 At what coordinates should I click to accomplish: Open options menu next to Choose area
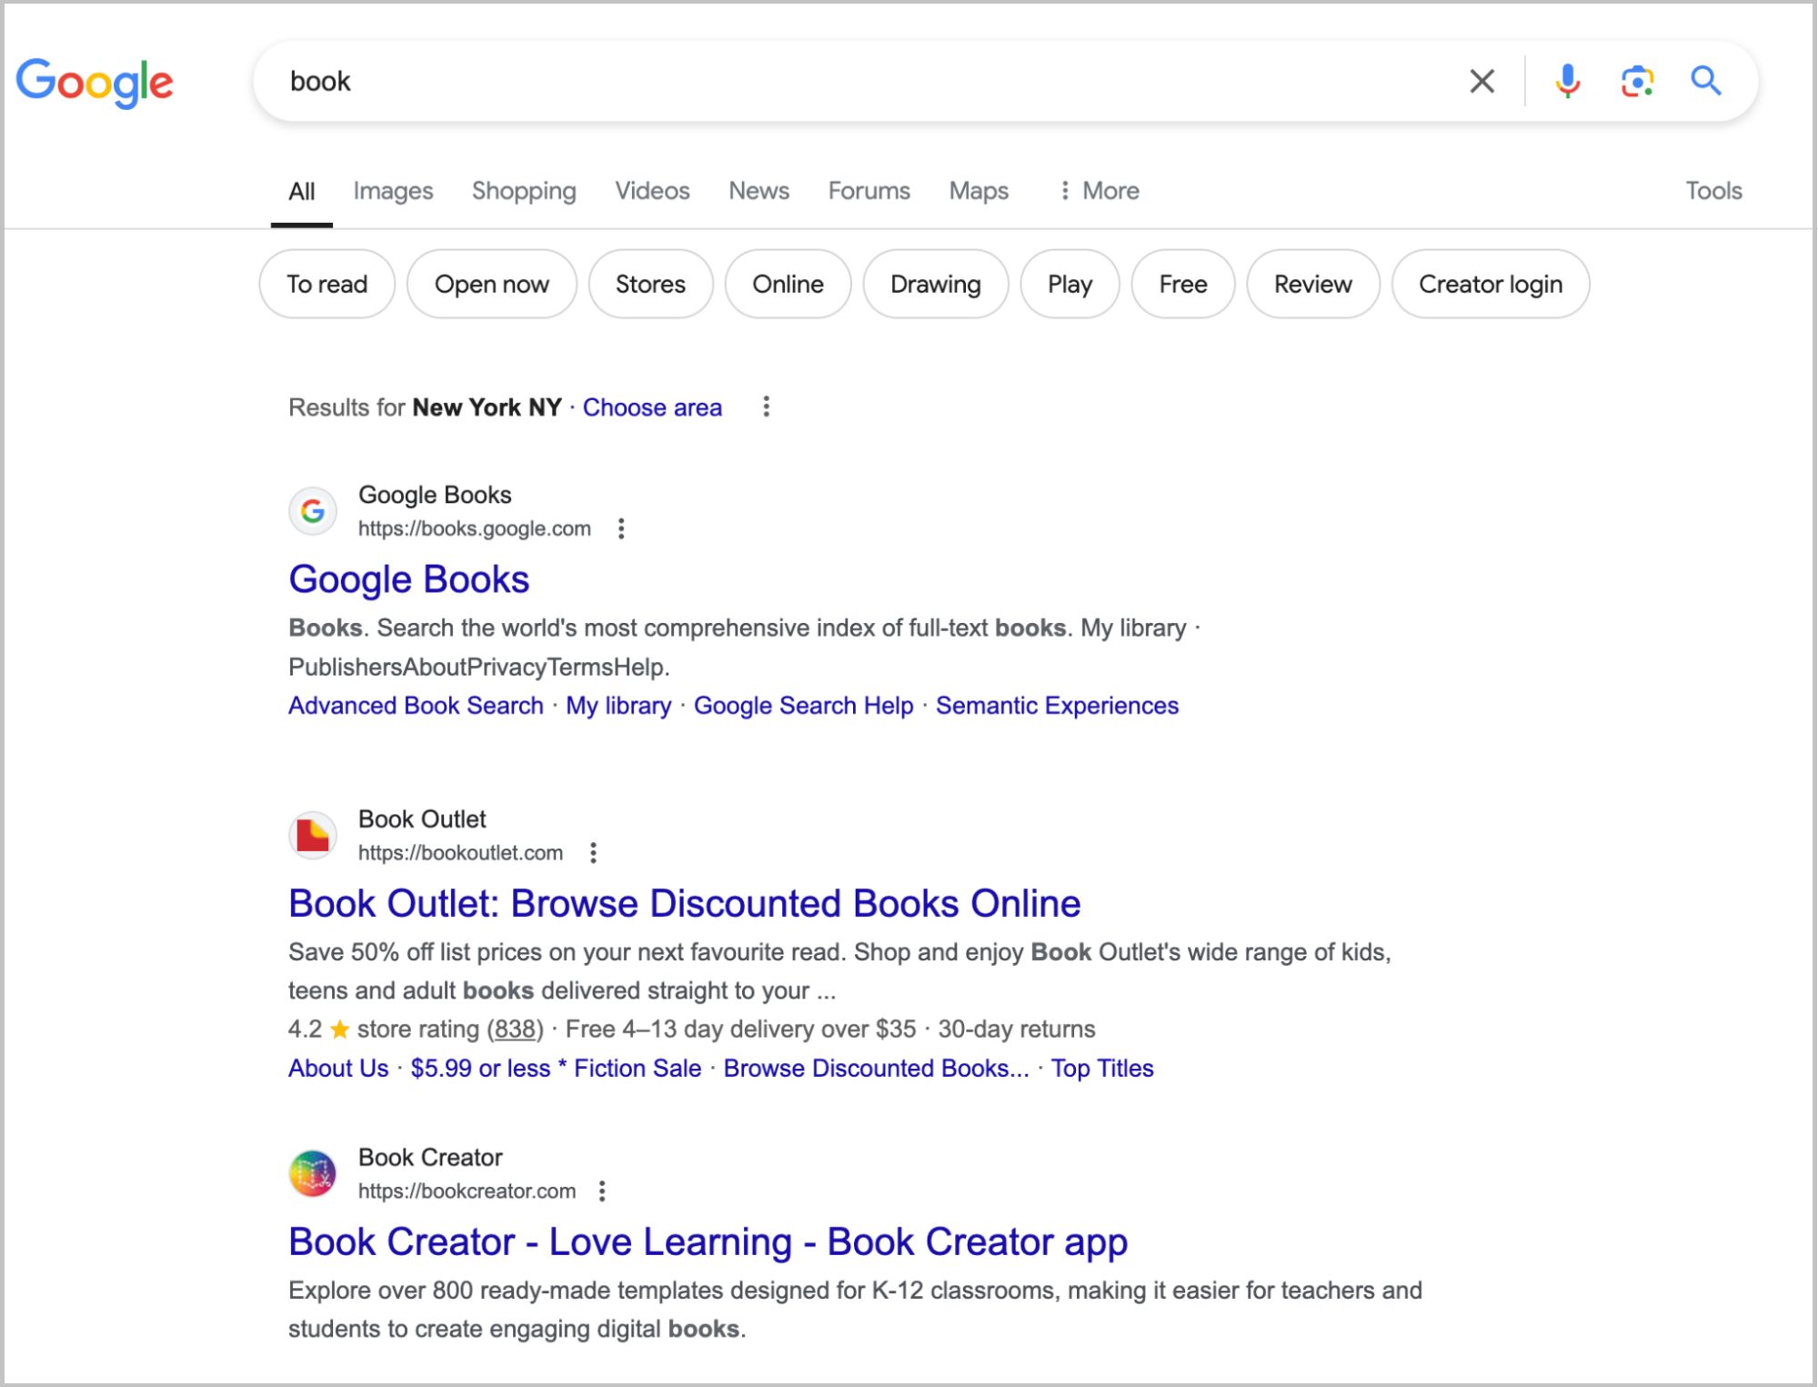pos(767,407)
